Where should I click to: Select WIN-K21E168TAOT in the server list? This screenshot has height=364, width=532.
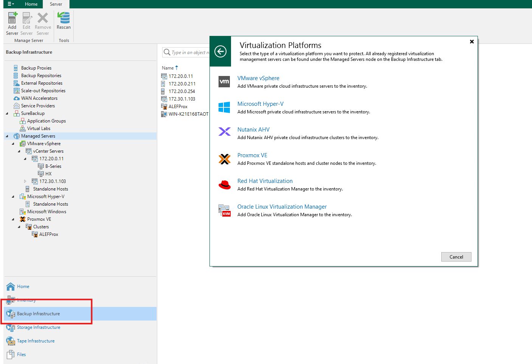[188, 114]
